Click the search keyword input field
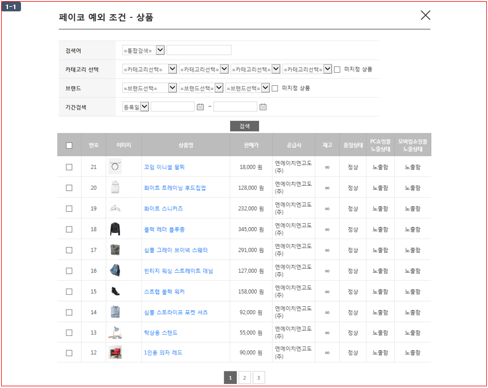The height and width of the screenshot is (388, 488). 199,50
